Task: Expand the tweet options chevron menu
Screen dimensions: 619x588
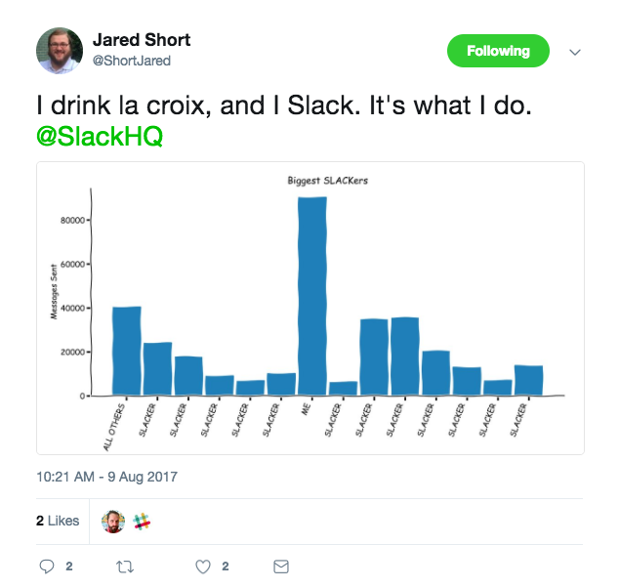Action: point(575,52)
